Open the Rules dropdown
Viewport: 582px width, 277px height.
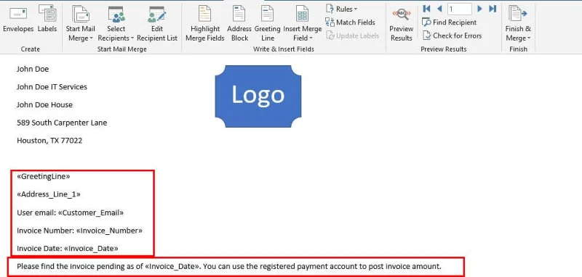[x=341, y=9]
